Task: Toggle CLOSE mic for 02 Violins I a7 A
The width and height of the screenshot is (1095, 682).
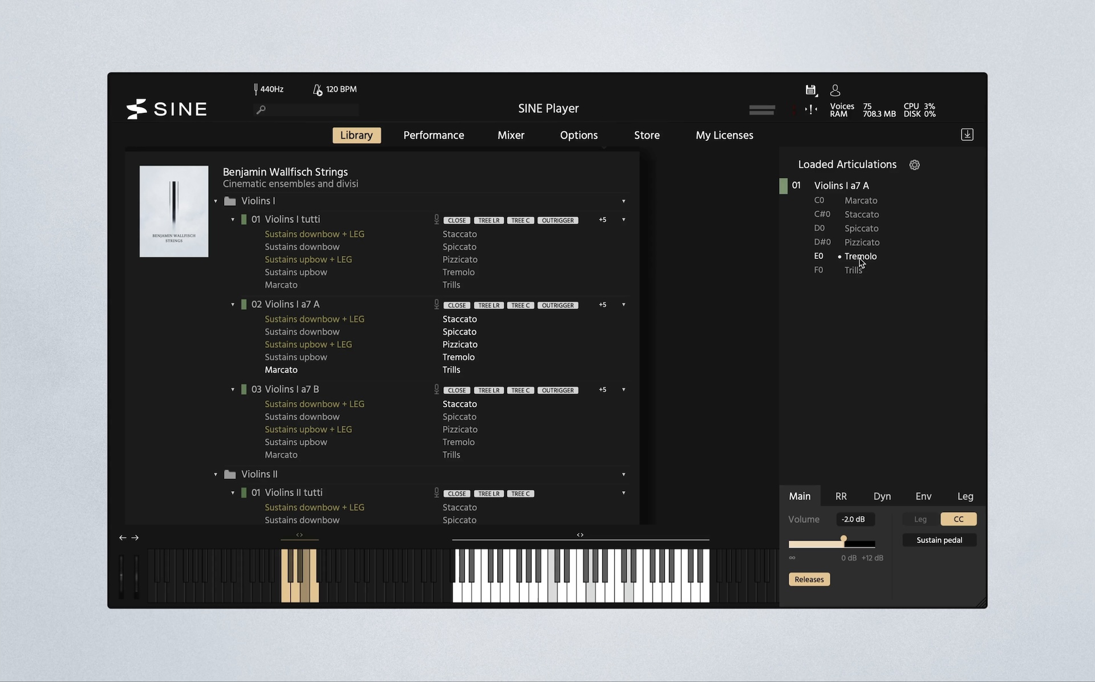Action: (x=457, y=306)
